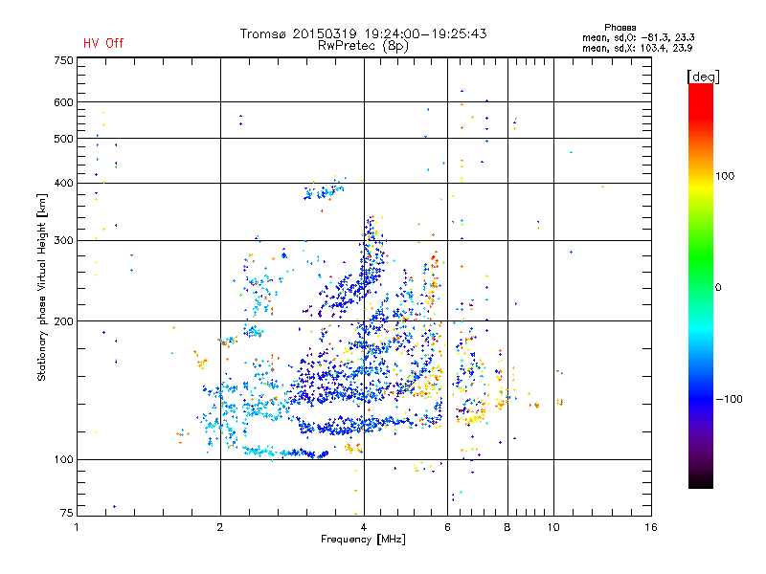The image size is (766, 574).
Task: Click colorbar tick label '0'
Action: click(x=718, y=288)
